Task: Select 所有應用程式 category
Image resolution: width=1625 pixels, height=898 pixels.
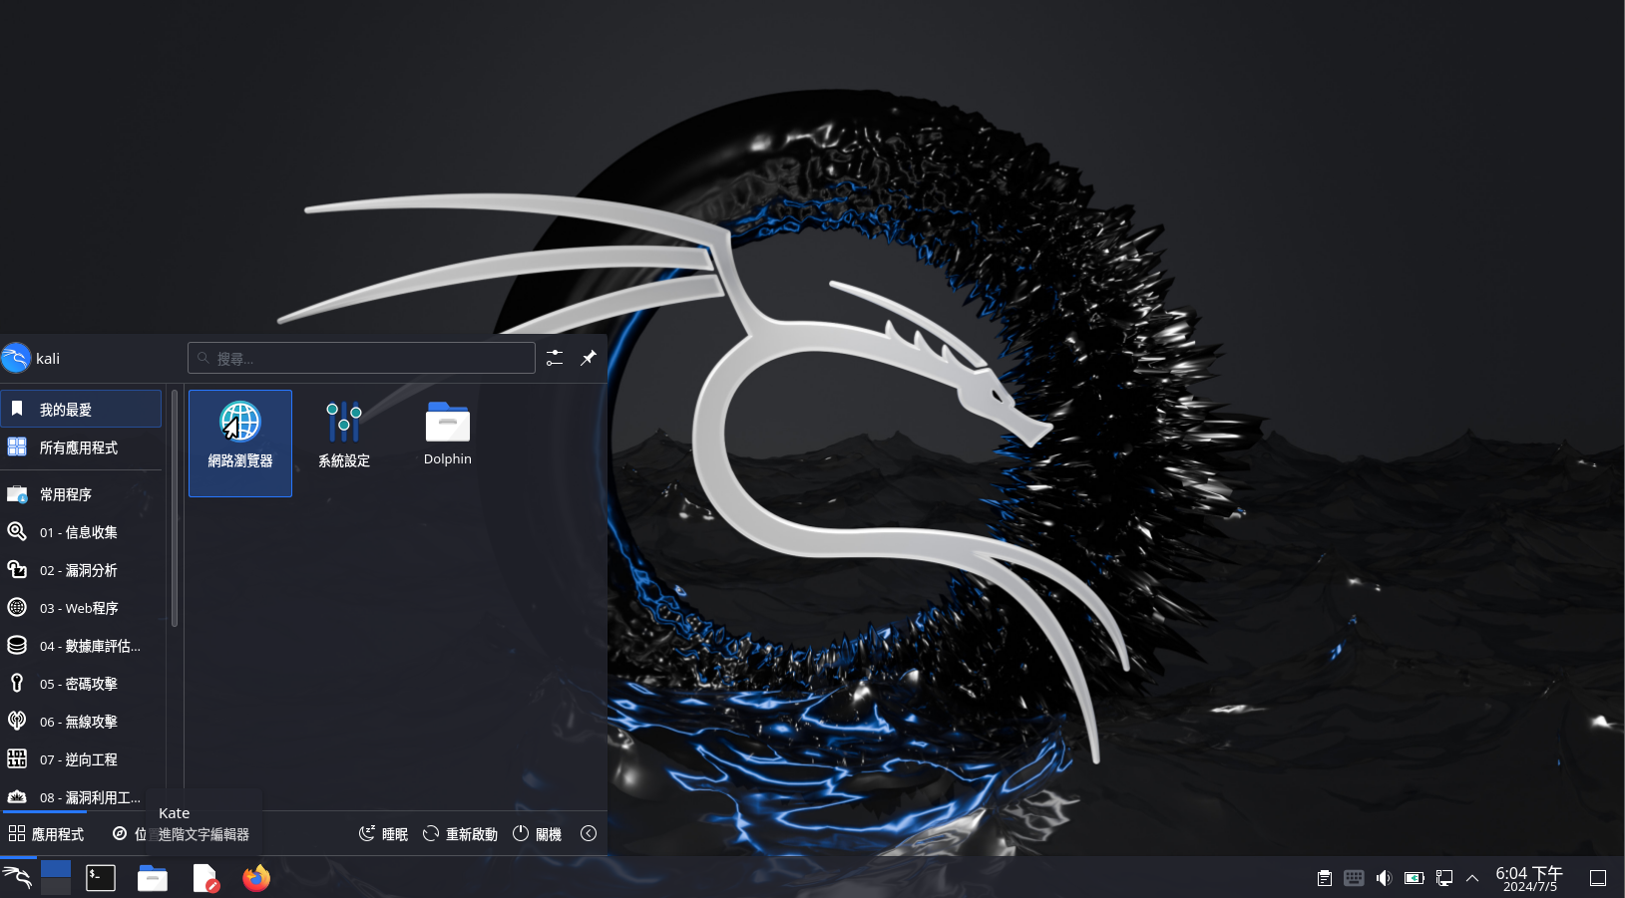Action: click(81, 448)
